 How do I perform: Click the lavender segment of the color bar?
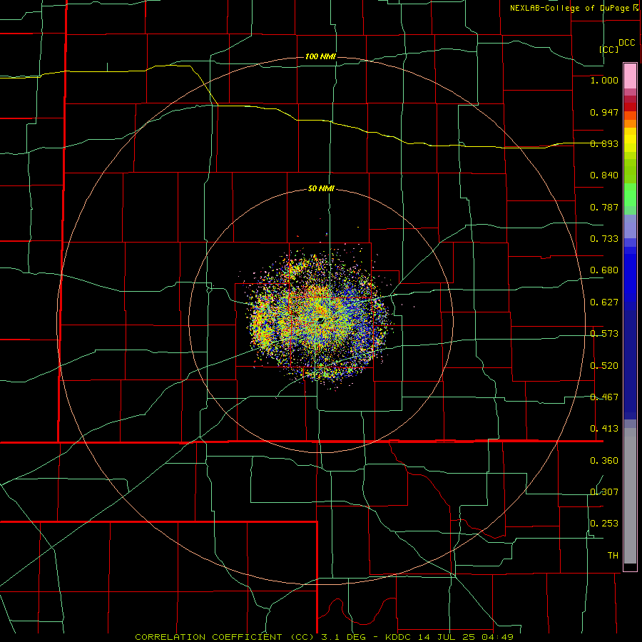[630, 226]
